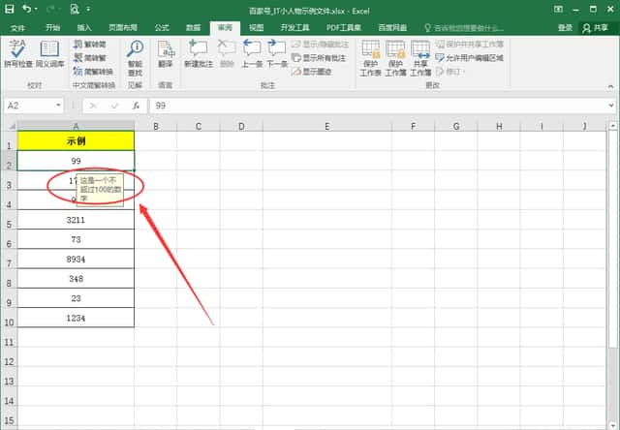The image size is (620, 430).
Task: Click 允许用户编辑区域 option
Action: click(469, 58)
